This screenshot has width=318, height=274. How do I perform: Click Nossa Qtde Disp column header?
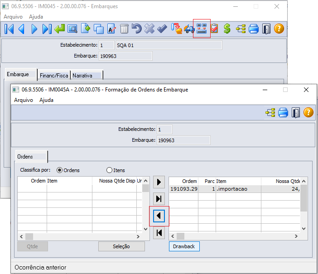click(115, 181)
